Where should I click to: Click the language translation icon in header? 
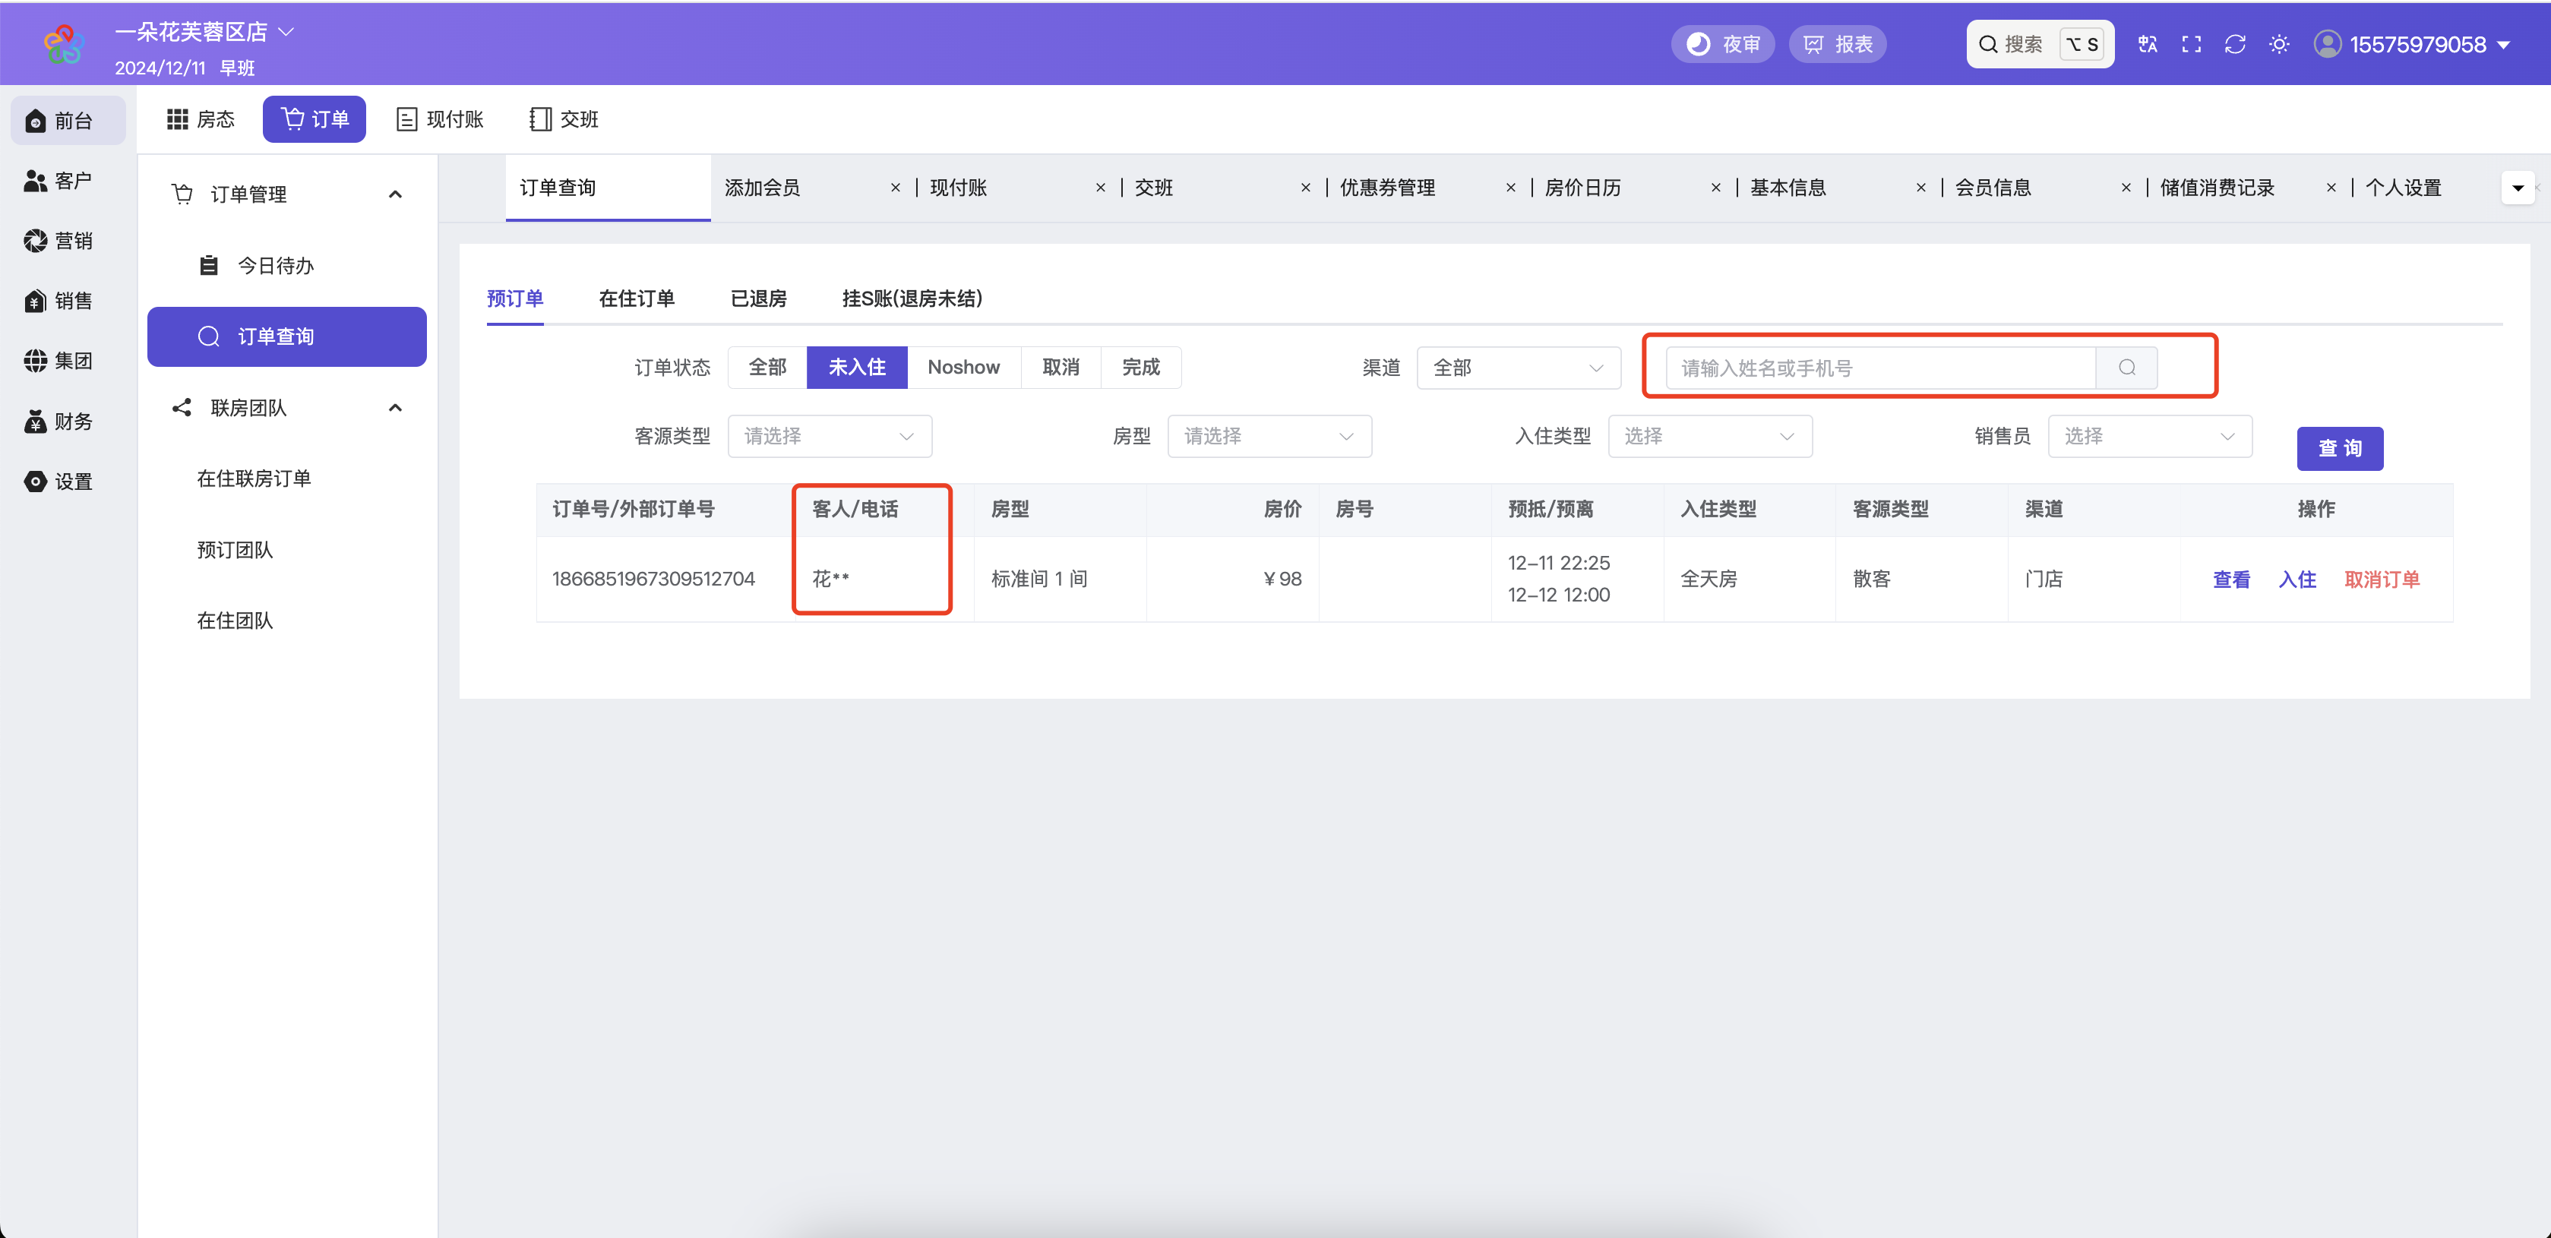click(x=2147, y=45)
